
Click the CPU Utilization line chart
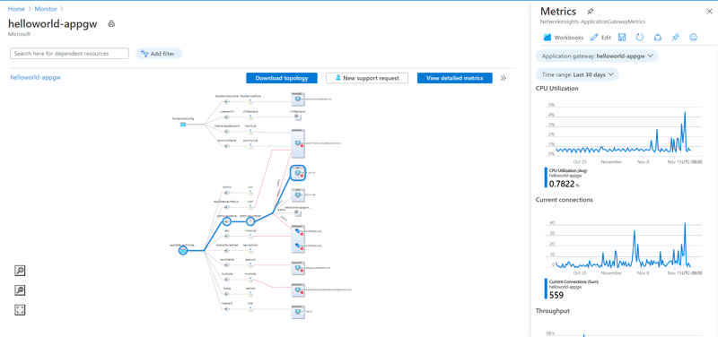click(623, 132)
